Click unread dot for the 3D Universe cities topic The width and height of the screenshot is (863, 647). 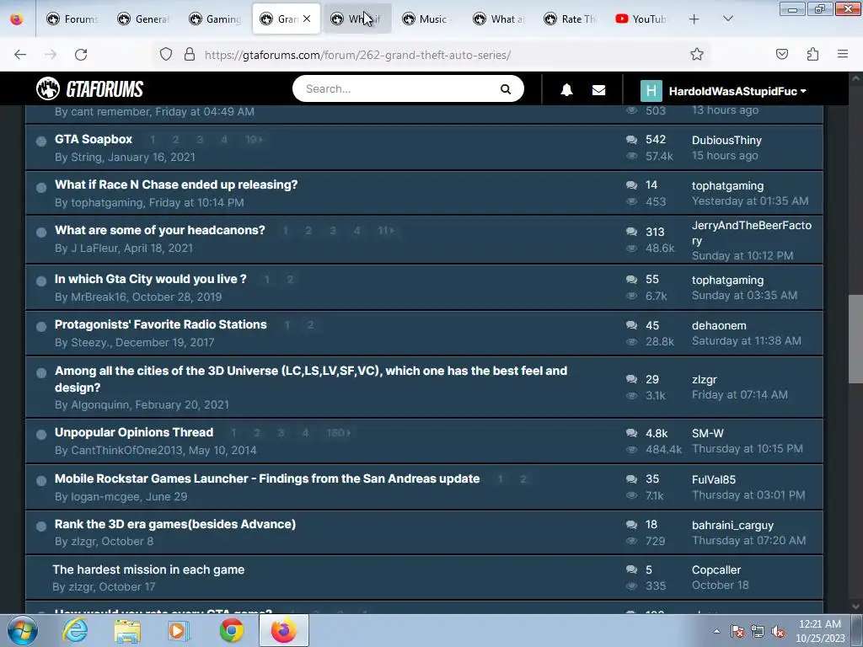[41, 373]
